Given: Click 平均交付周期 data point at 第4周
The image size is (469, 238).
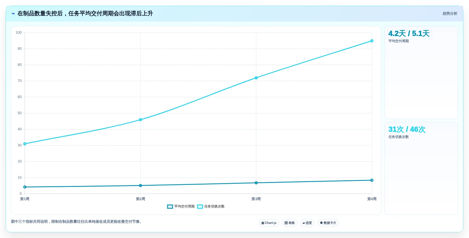Looking at the screenshot, I should click(x=372, y=180).
